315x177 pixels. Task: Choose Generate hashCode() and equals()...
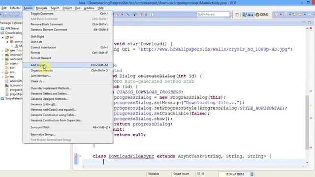coord(68,110)
